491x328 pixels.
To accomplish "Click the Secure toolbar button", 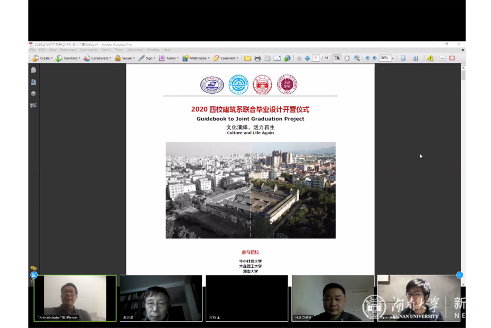I will (125, 58).
